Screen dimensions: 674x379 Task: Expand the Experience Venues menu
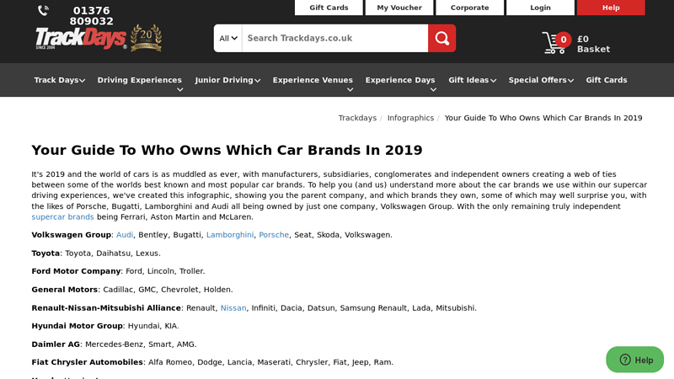click(x=313, y=84)
